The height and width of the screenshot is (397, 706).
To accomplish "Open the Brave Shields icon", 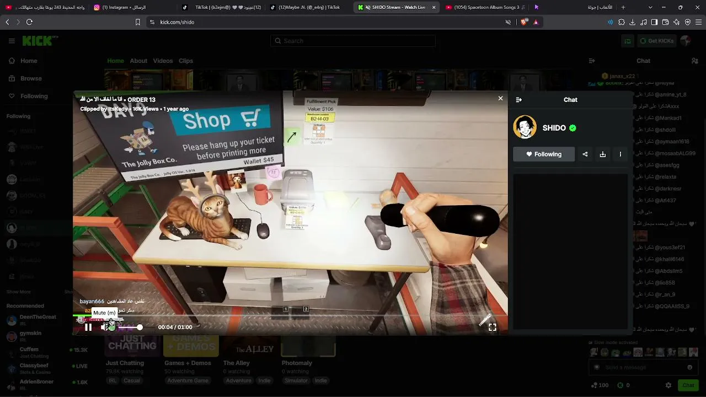I will pos(523,22).
